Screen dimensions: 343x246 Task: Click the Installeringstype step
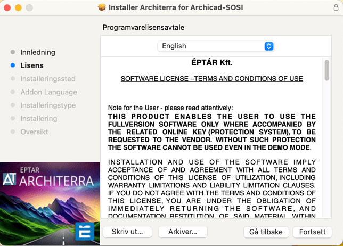48,105
